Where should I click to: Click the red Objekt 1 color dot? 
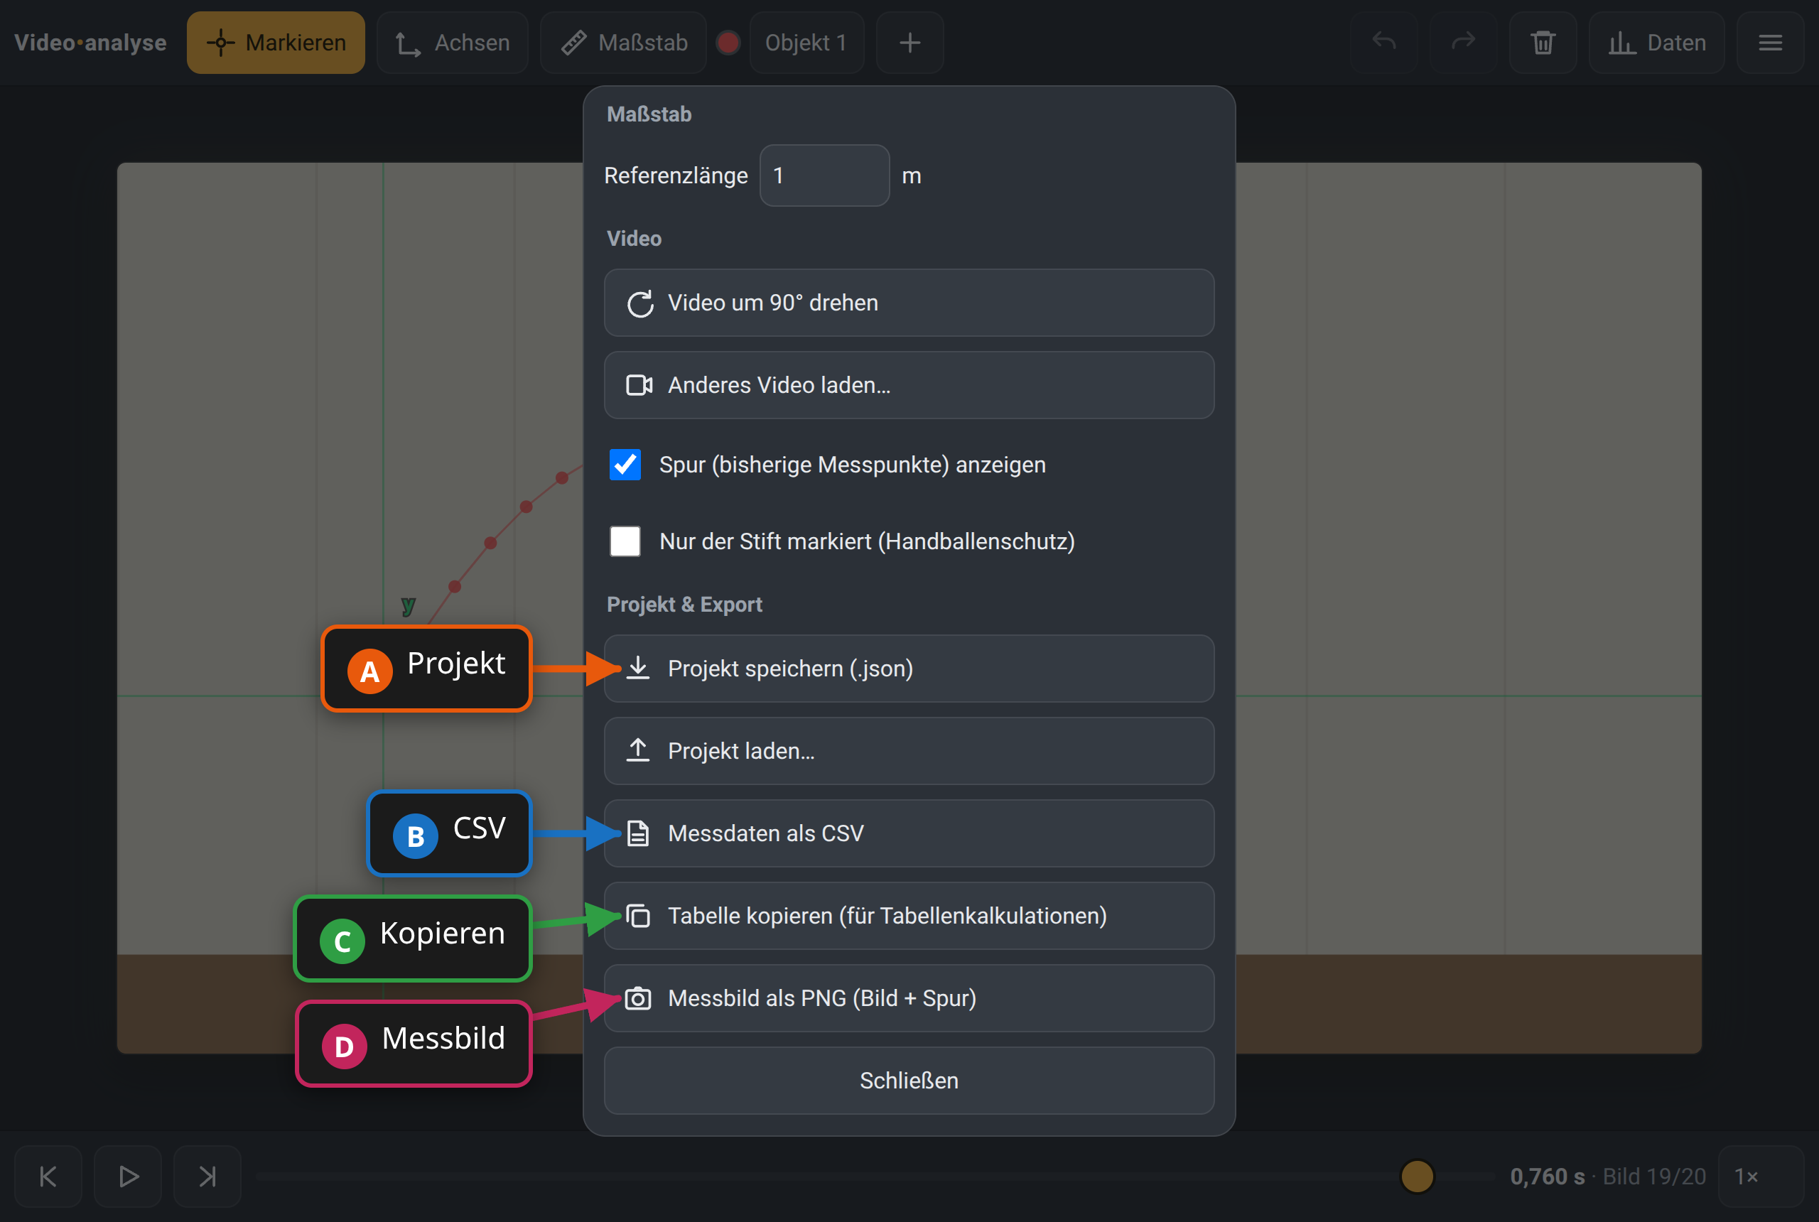[728, 43]
